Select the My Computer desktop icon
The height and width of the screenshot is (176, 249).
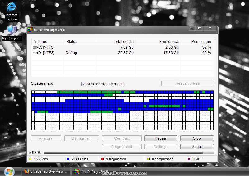point(12,33)
